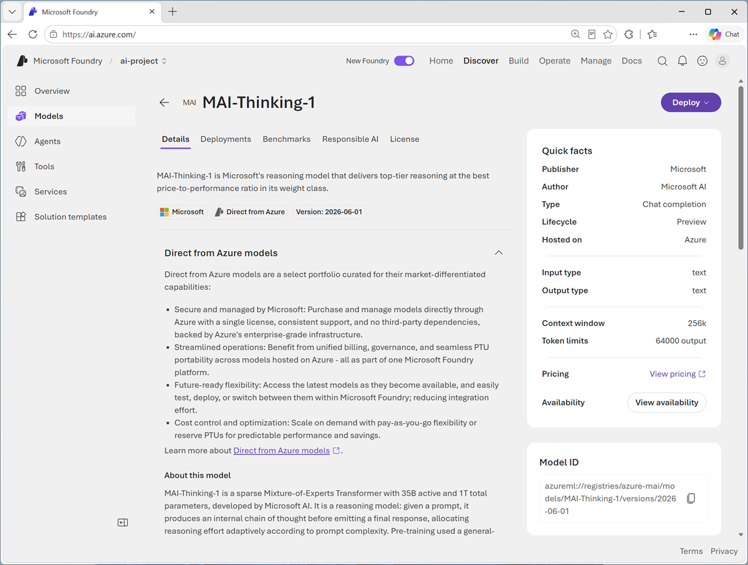Go to Build in top navigation
Viewport: 748px width, 565px height.
519,61
